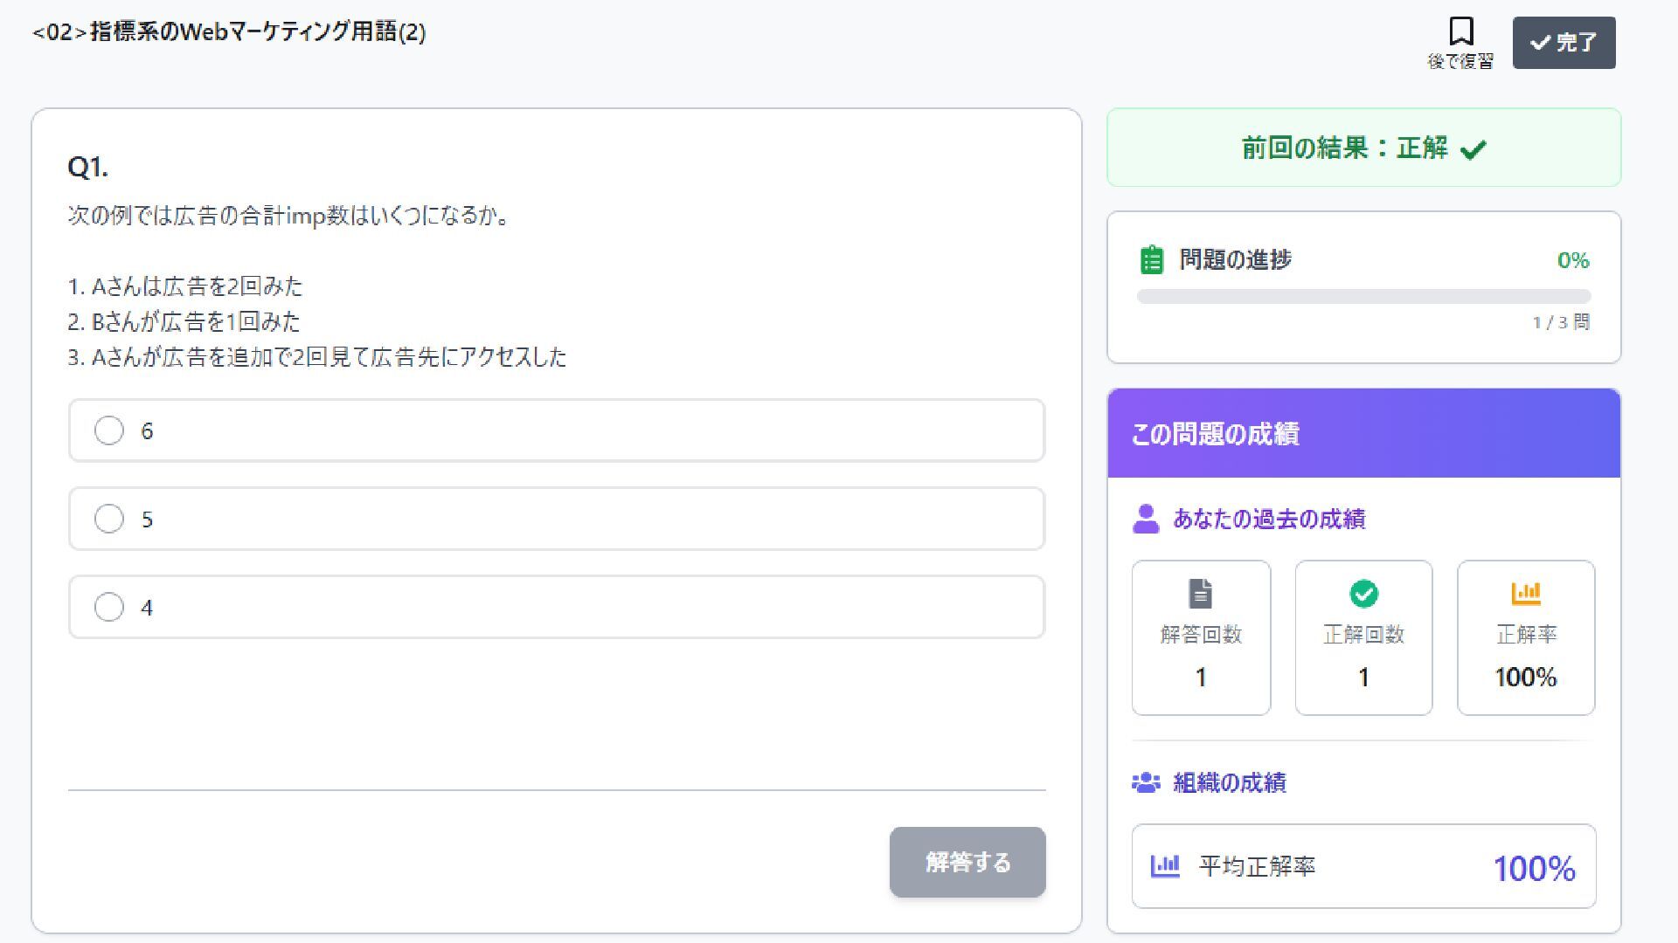The height and width of the screenshot is (943, 1678).
Task: Click the person icon next to あなたの過去の成績
Action: [x=1145, y=519]
